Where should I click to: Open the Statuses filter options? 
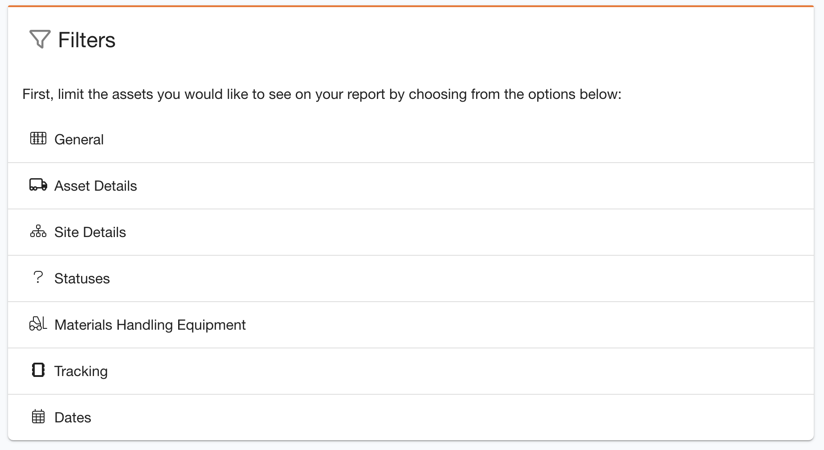82,278
